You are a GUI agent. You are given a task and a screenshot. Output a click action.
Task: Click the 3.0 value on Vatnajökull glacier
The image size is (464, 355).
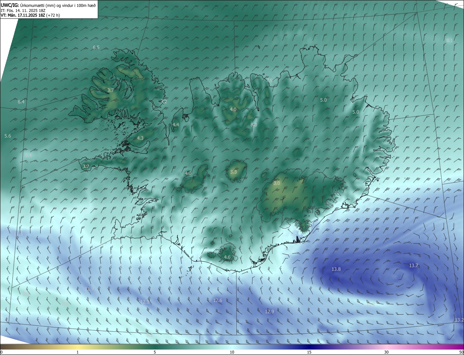(x=277, y=184)
